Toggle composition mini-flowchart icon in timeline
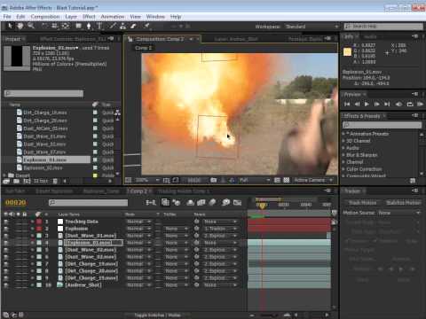Screen dimensions: 426x319 [151, 202]
